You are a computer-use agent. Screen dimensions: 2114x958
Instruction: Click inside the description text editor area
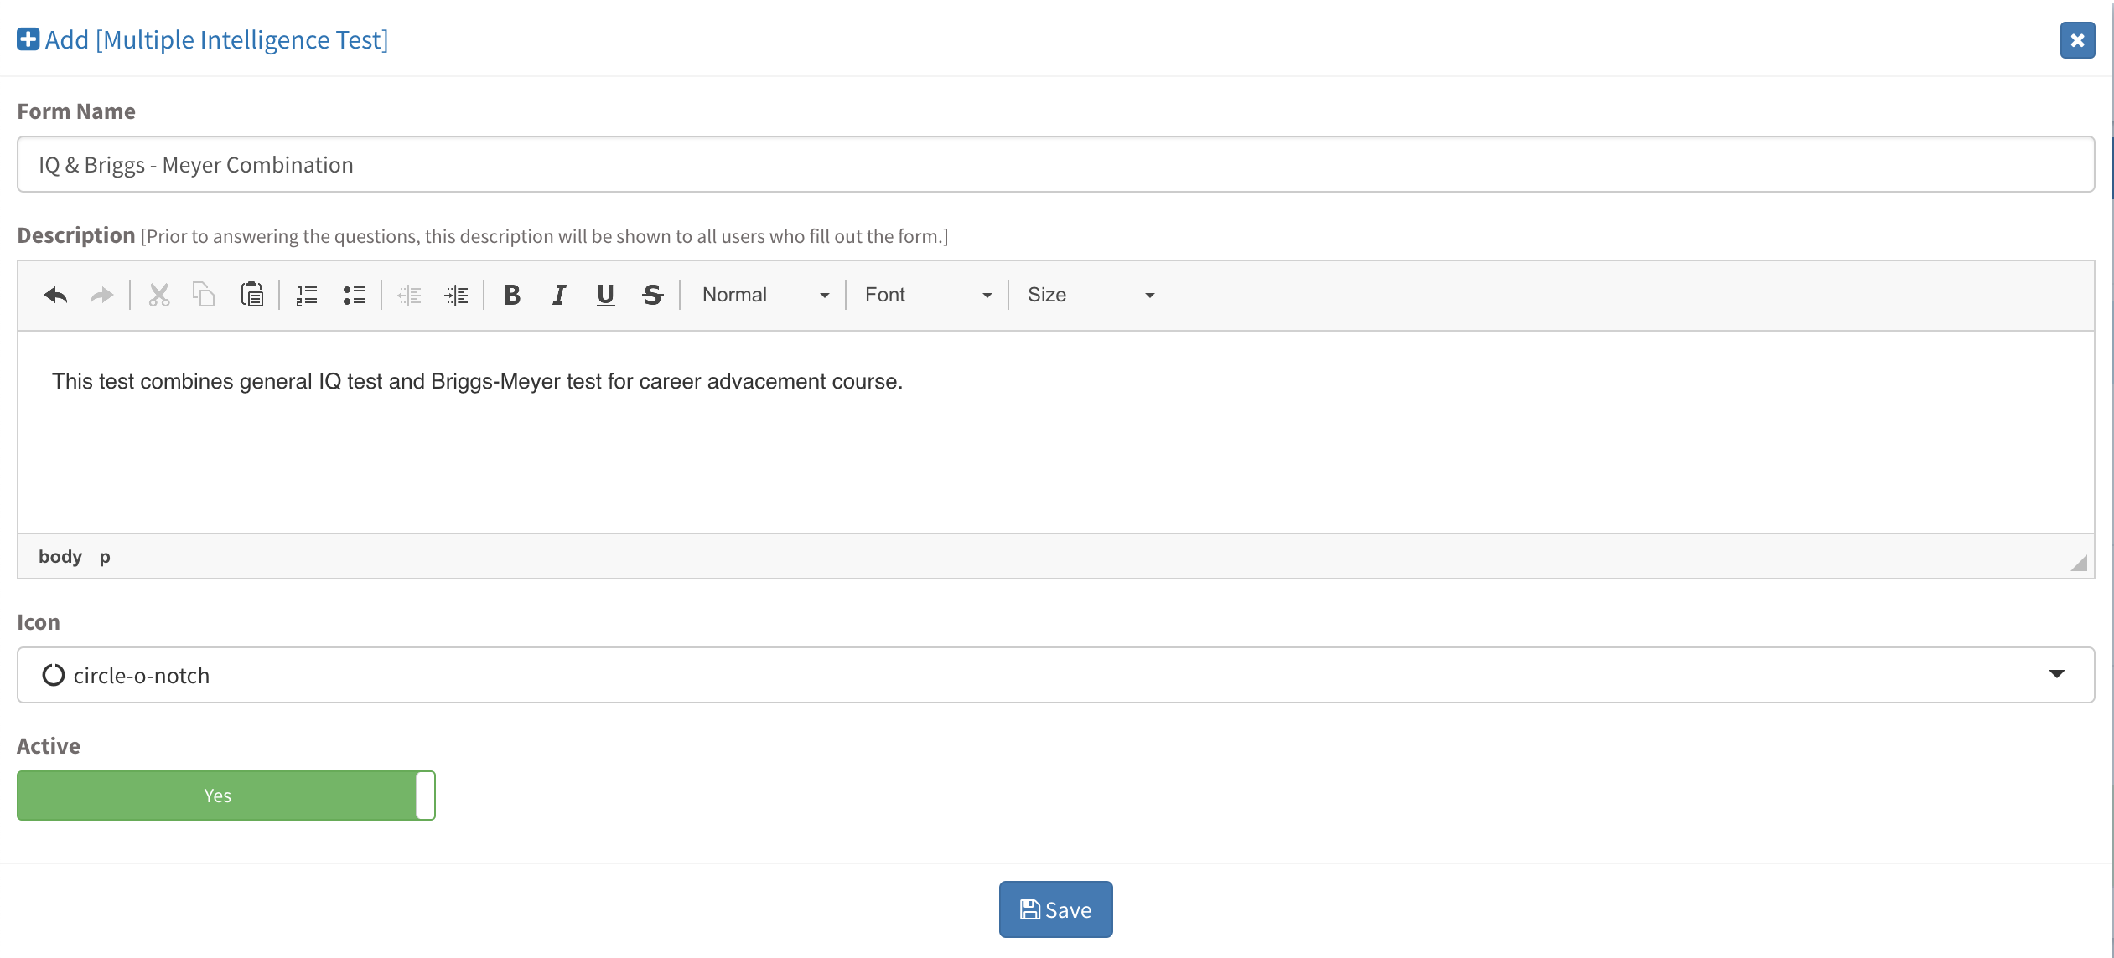(1055, 432)
